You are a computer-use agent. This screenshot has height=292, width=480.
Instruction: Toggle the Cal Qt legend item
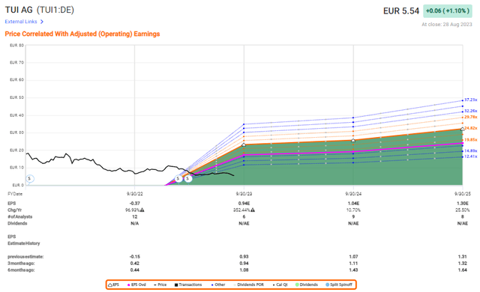pos(280,285)
